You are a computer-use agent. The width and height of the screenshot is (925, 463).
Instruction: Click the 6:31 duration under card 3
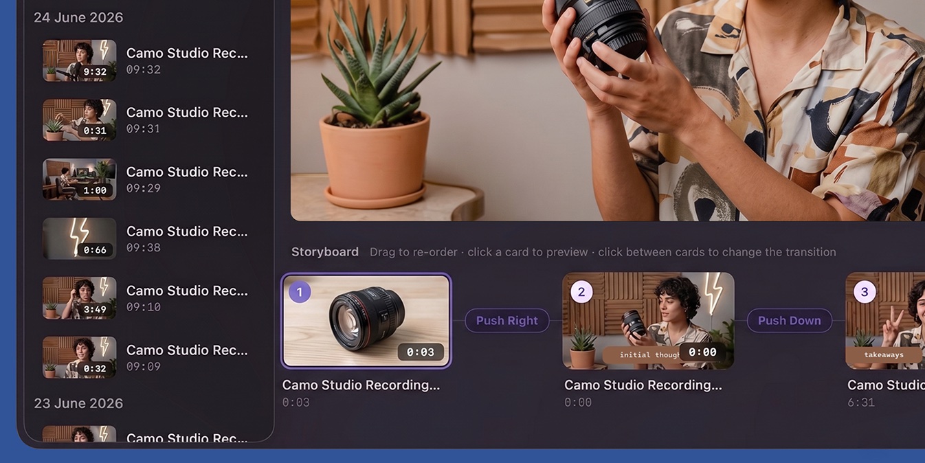point(861,403)
